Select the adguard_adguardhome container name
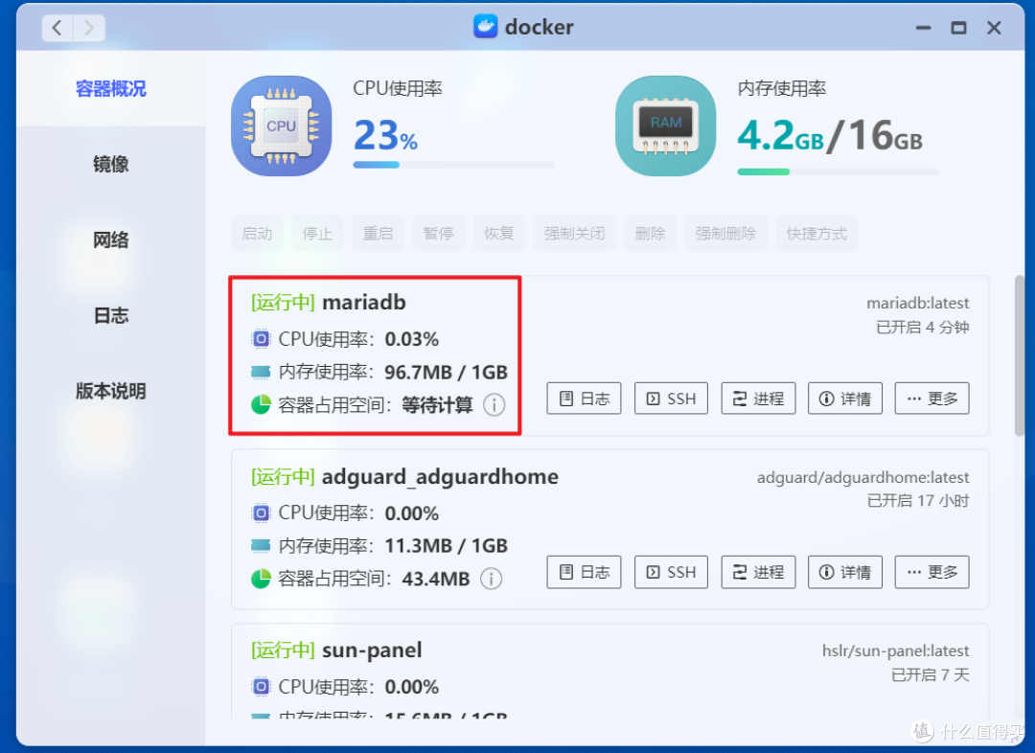The height and width of the screenshot is (753, 1035). [x=440, y=476]
